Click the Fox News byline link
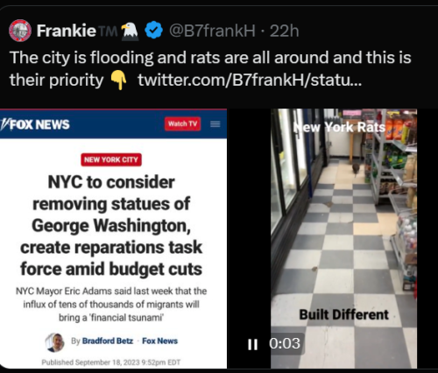This screenshot has width=438, height=373. (x=159, y=341)
